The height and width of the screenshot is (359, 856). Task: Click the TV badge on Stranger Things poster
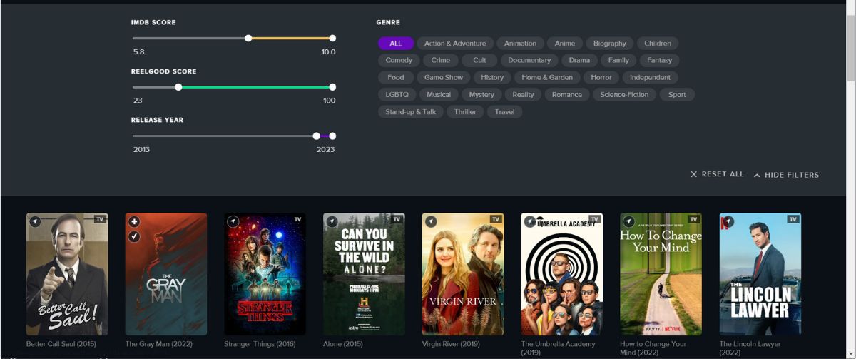297,219
